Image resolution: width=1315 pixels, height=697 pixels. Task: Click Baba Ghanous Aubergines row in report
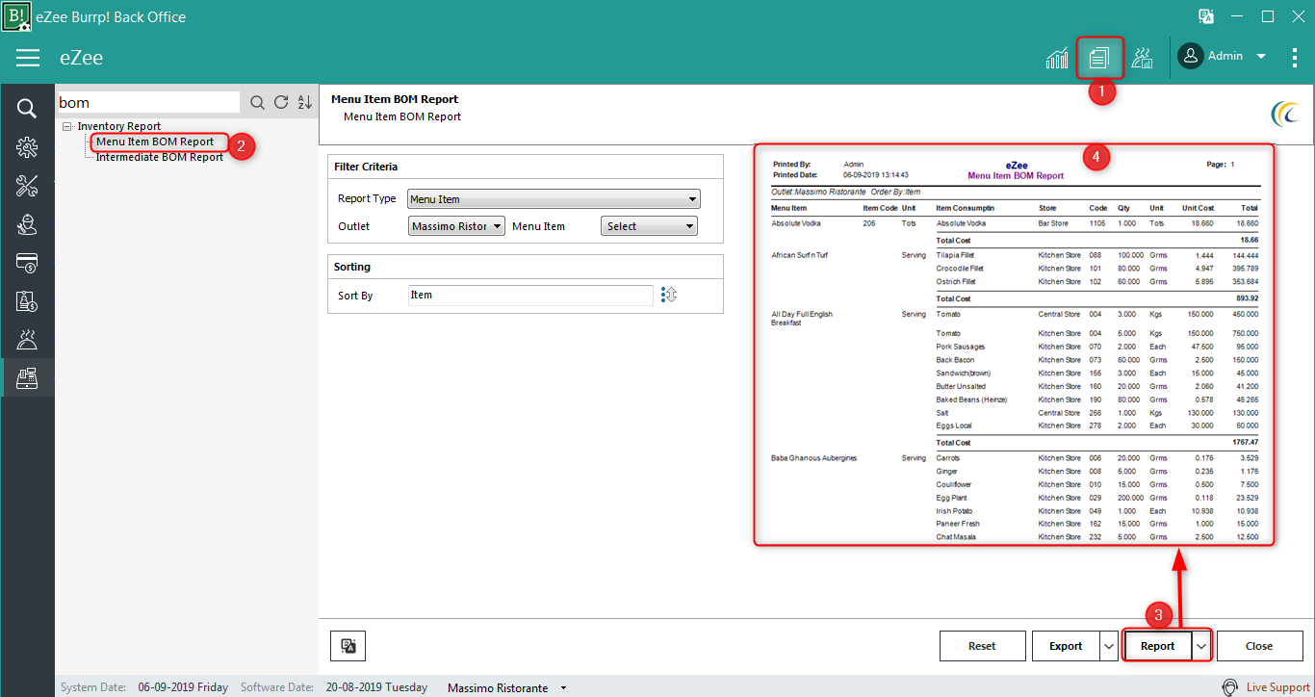813,458
